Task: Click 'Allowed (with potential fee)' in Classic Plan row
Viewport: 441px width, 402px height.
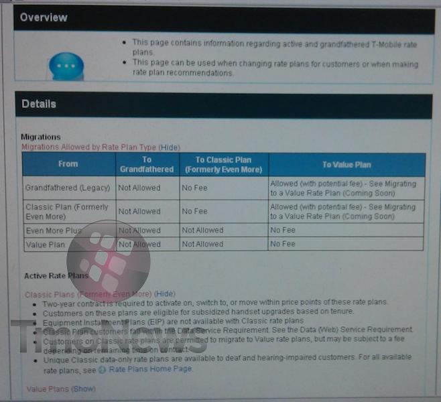Action: [x=342, y=212]
